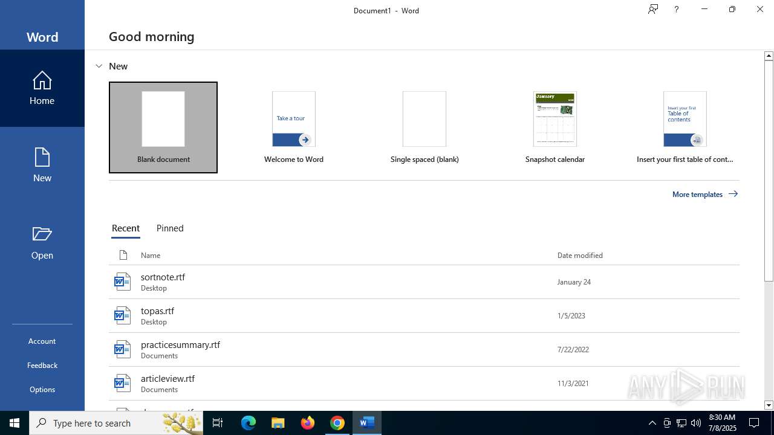Click the 11/3/2021 date entry
Image resolution: width=774 pixels, height=435 pixels.
click(573, 383)
